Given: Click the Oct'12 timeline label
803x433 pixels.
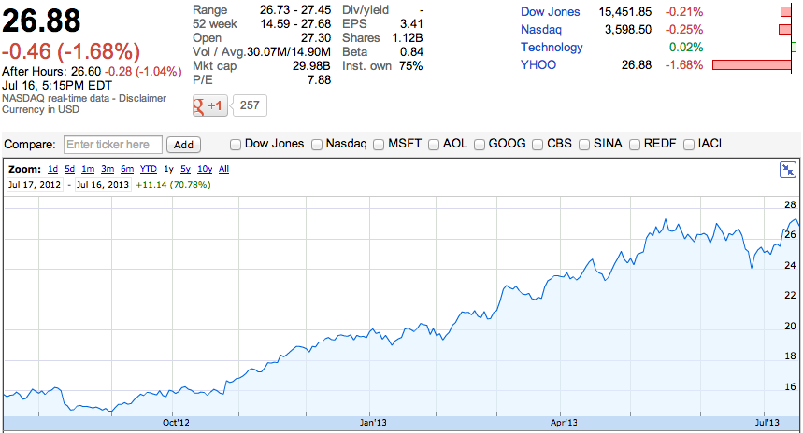Looking at the screenshot, I should click(x=176, y=422).
